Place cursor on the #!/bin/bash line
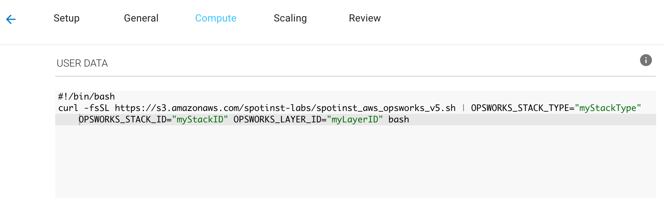664x204 pixels. pyautogui.click(x=86, y=97)
